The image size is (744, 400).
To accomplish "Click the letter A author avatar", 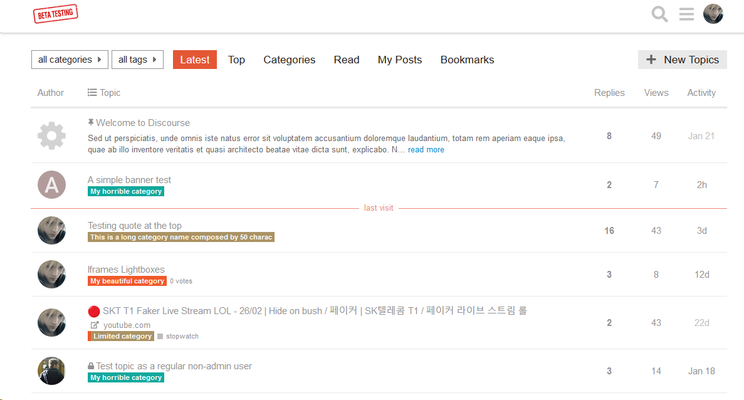I will [51, 185].
